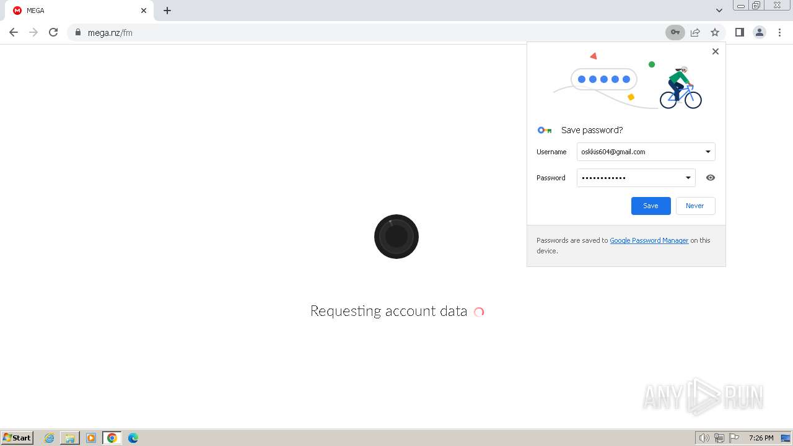
Task: Open the Windows Start menu
Action: [x=17, y=438]
